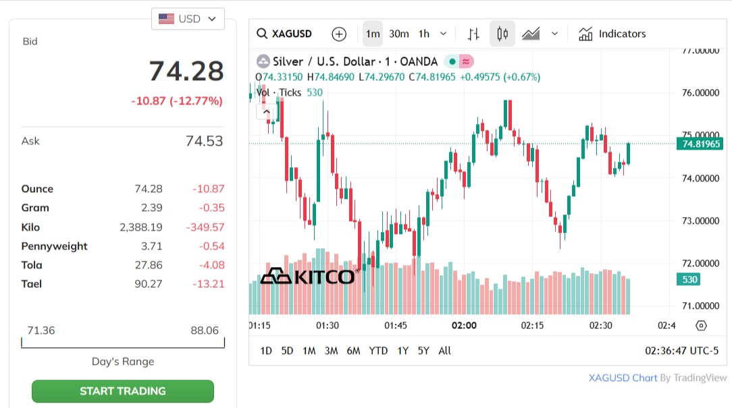Expand the time interval dropdown arrow
Viewport: 732px width, 408px height.
pyautogui.click(x=444, y=34)
